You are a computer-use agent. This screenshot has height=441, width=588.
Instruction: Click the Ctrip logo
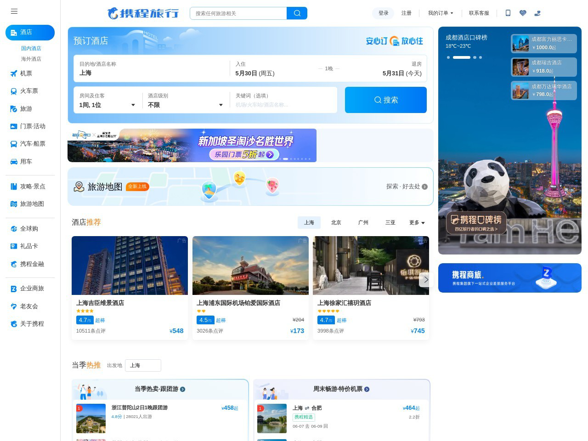tap(143, 13)
